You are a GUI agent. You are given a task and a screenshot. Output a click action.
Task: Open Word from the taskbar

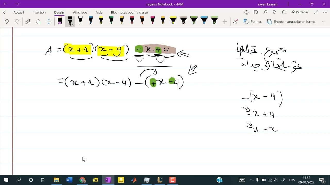tap(69, 180)
